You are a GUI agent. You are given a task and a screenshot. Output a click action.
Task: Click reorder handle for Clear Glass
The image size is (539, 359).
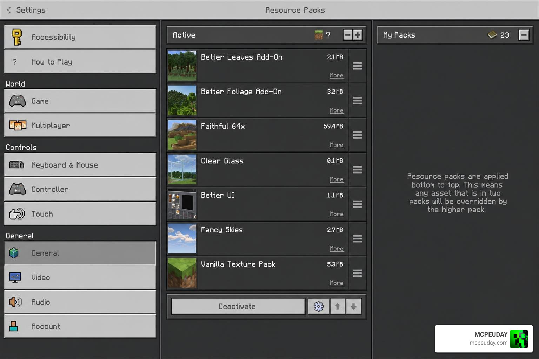(358, 170)
